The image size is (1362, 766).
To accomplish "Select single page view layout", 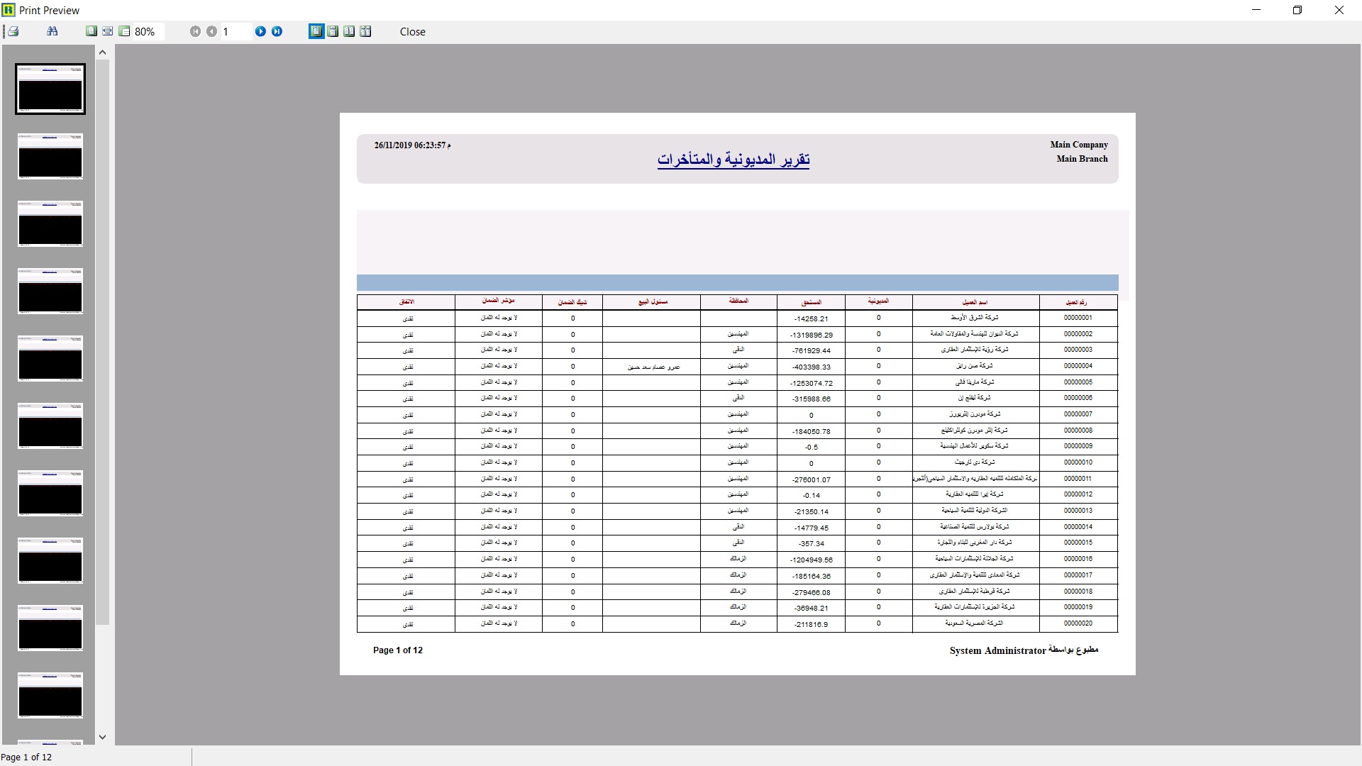I will point(316,31).
